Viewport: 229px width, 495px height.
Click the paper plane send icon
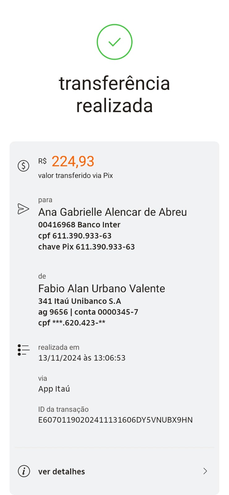pyautogui.click(x=23, y=209)
